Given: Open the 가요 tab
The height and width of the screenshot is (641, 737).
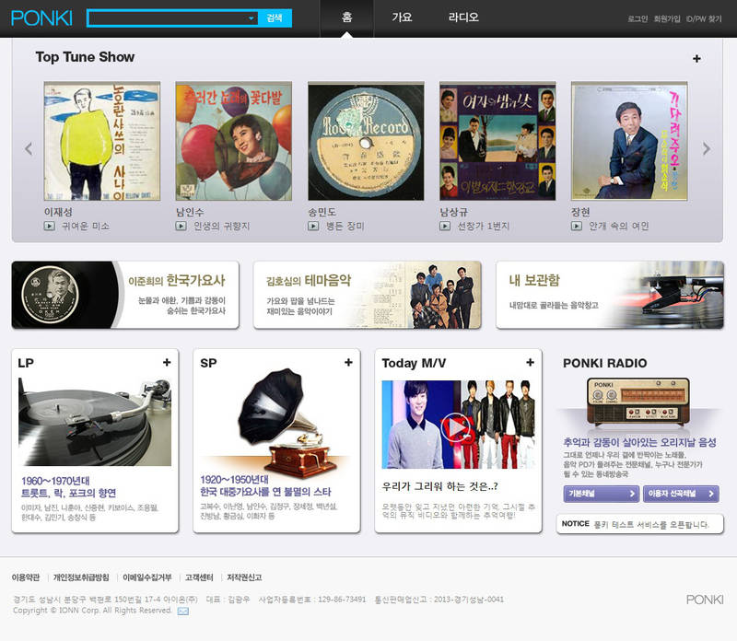Looking at the screenshot, I should [402, 17].
